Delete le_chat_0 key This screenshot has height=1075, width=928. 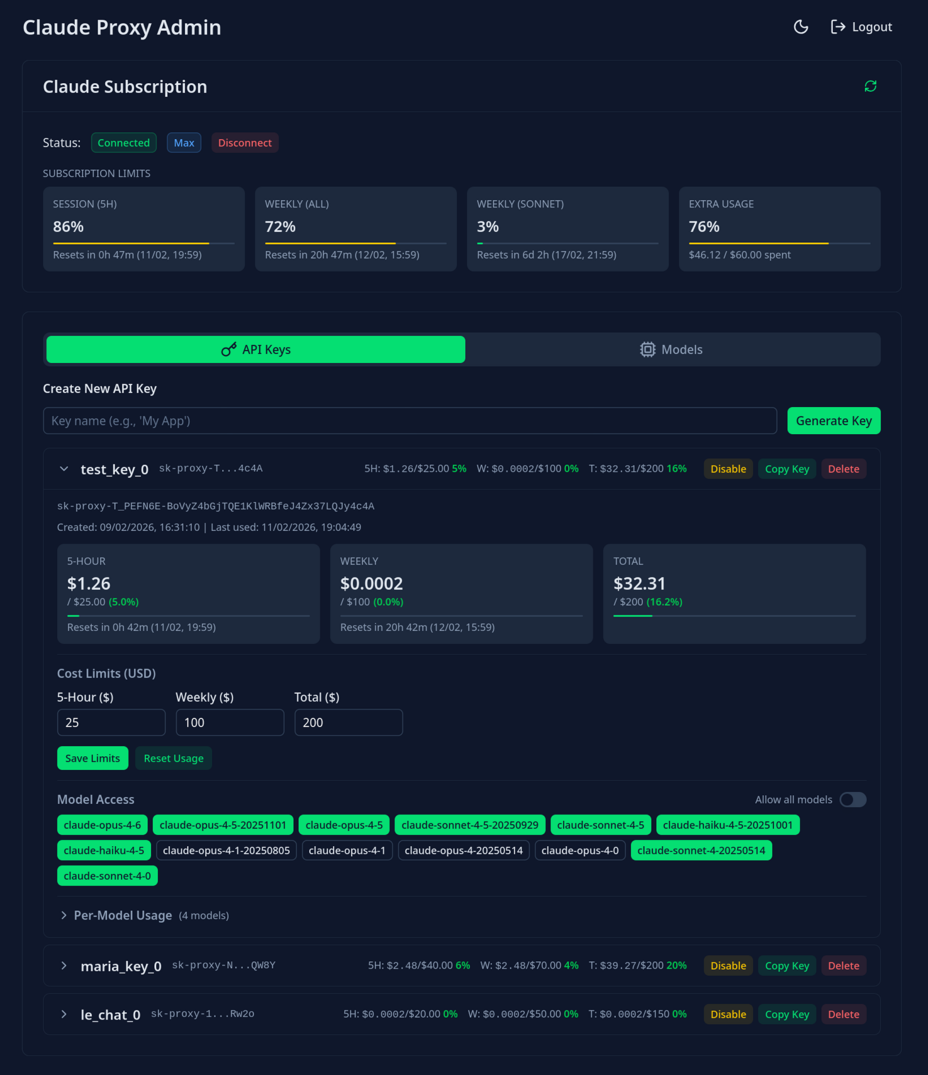click(843, 1014)
